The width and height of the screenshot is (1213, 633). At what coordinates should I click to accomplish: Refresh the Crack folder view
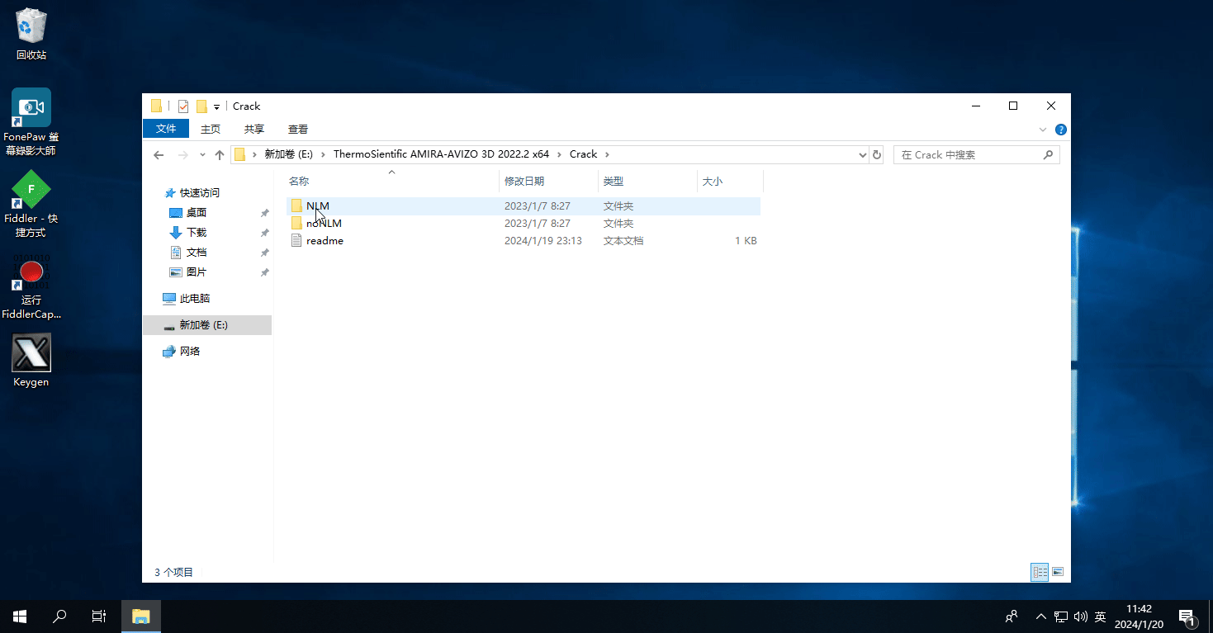point(877,155)
